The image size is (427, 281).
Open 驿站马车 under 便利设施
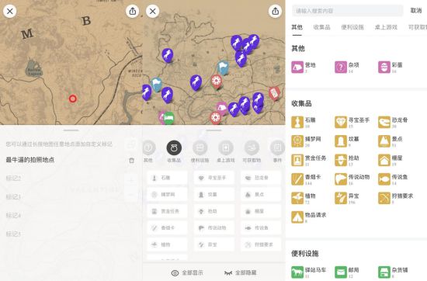point(309,272)
